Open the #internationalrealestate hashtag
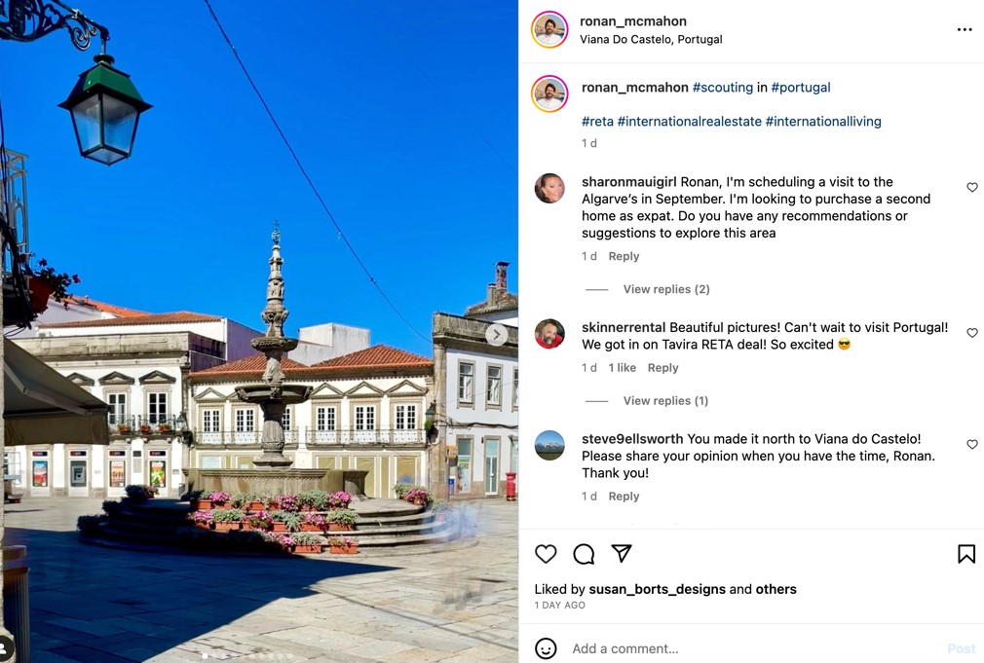Viewport: 984px width, 663px height. point(689,121)
